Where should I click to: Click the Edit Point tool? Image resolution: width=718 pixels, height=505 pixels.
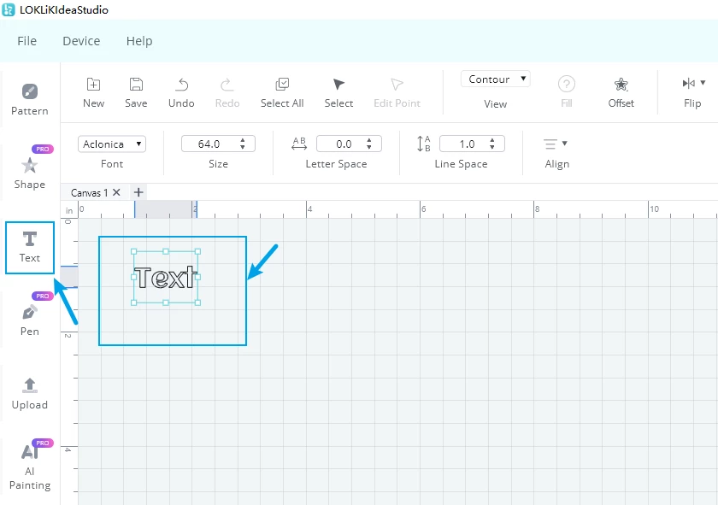coord(397,93)
